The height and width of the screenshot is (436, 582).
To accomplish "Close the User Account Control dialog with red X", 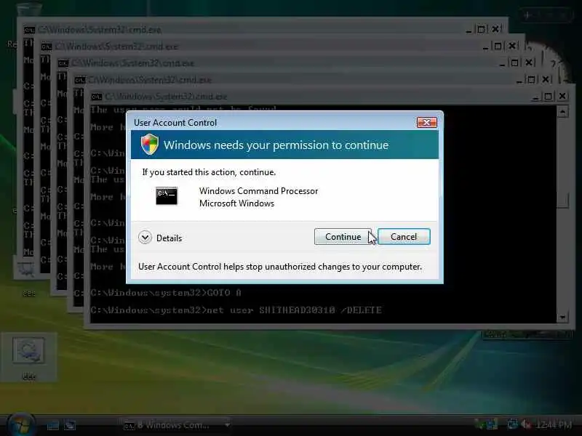I will pos(426,122).
